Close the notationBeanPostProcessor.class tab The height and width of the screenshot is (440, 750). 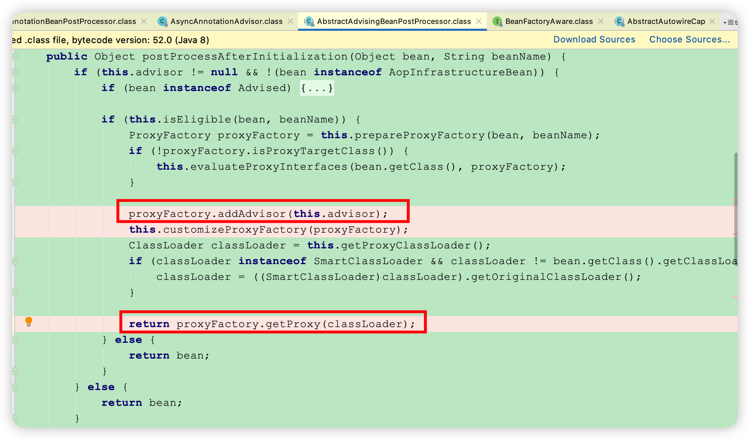coord(144,22)
